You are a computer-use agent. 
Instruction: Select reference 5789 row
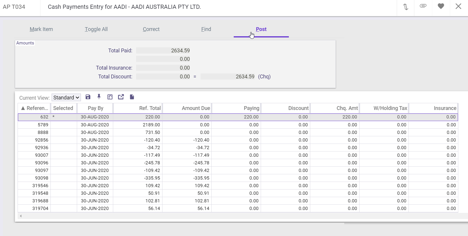point(238,125)
